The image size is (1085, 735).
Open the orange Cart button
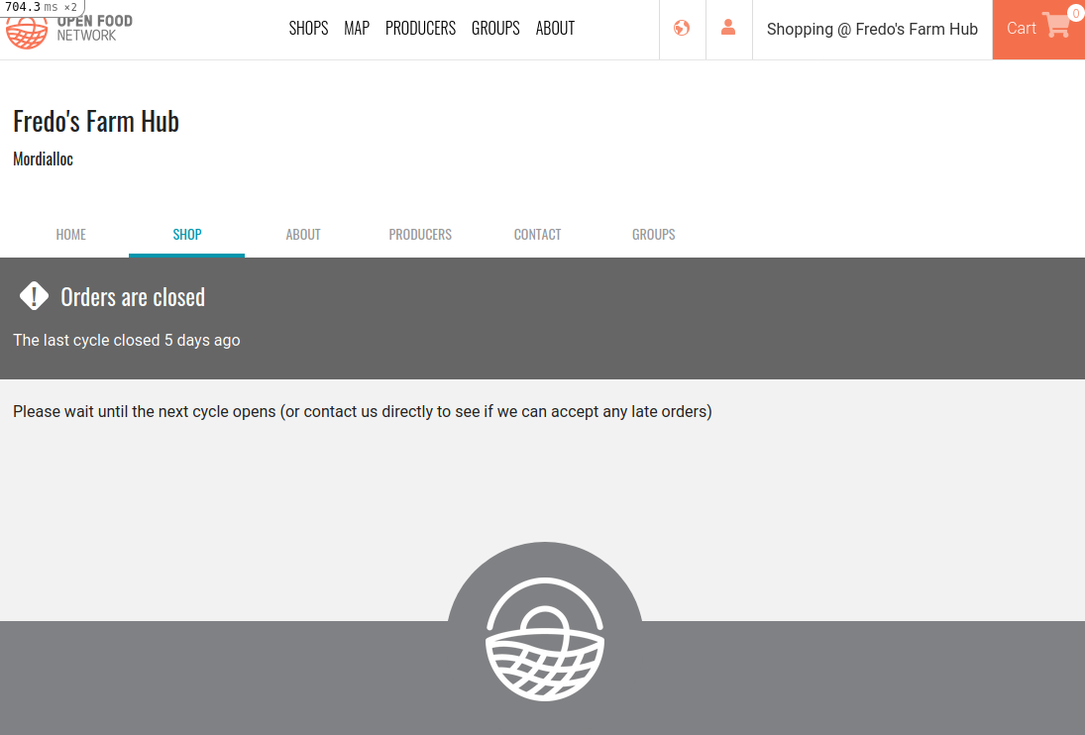coord(1038,29)
